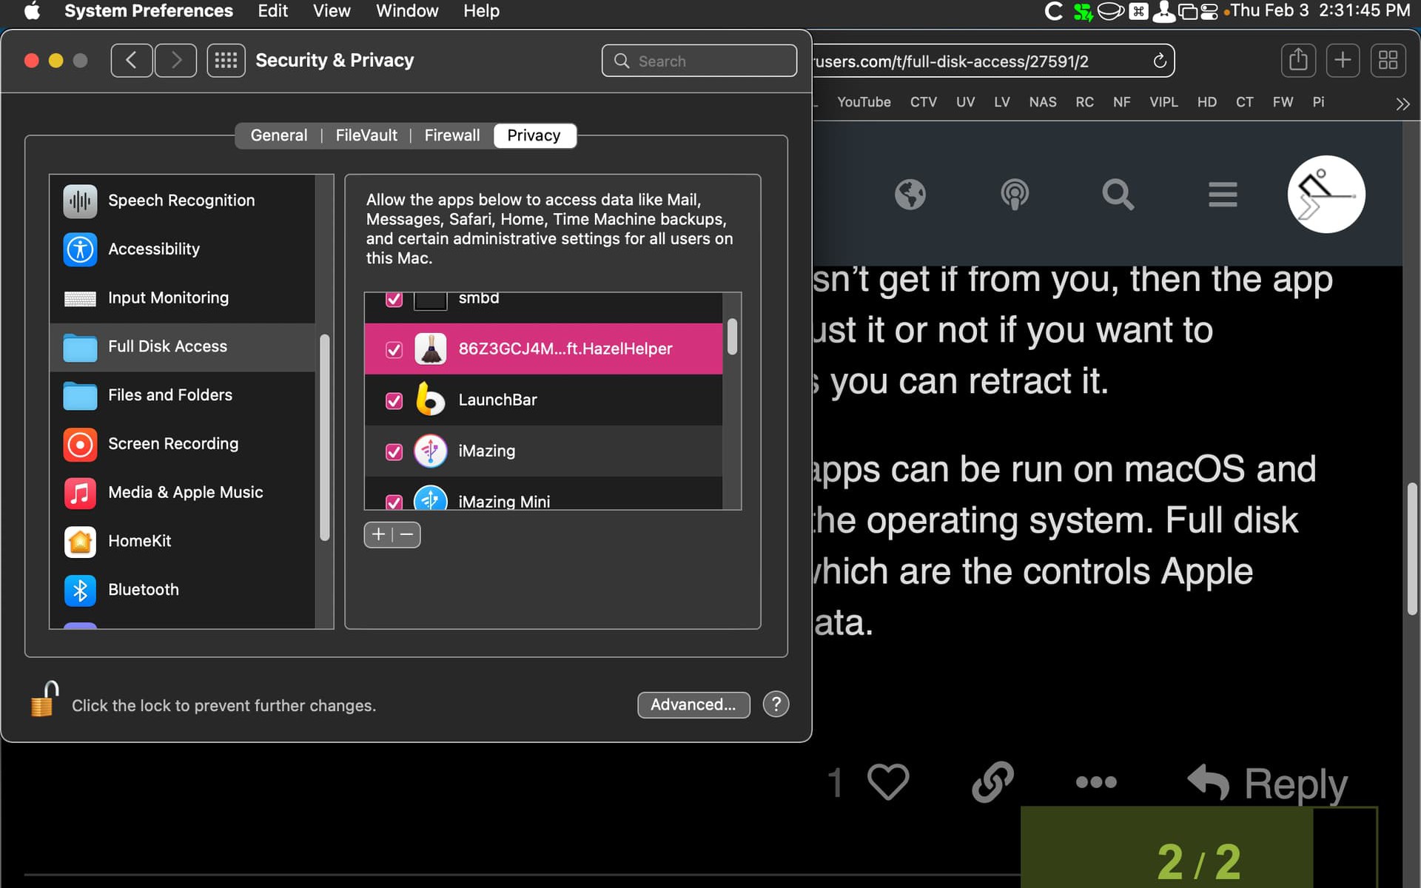This screenshot has width=1421, height=888.
Task: Click the Speech Recognition waveform icon
Action: tap(80, 201)
